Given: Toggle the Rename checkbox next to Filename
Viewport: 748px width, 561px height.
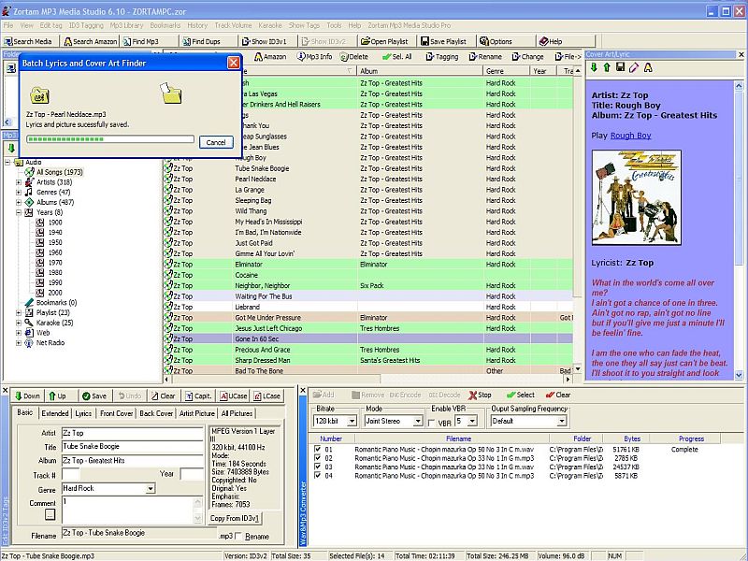Looking at the screenshot, I should (240, 536).
